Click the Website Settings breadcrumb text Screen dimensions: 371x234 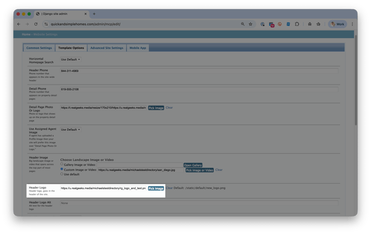(45, 34)
